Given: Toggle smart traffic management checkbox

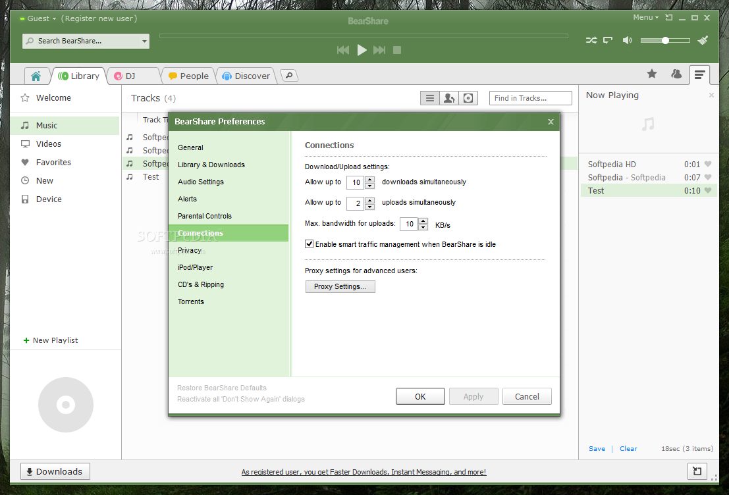Looking at the screenshot, I should click(309, 244).
